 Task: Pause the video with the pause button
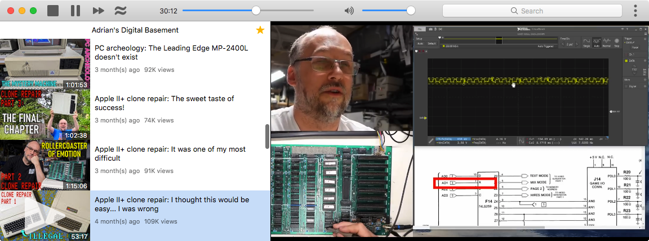tap(75, 11)
